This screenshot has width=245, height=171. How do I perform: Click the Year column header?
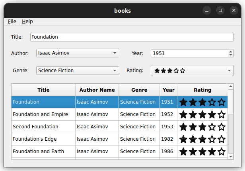click(x=168, y=90)
